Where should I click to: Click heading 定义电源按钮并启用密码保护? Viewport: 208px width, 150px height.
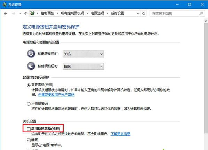(51, 27)
